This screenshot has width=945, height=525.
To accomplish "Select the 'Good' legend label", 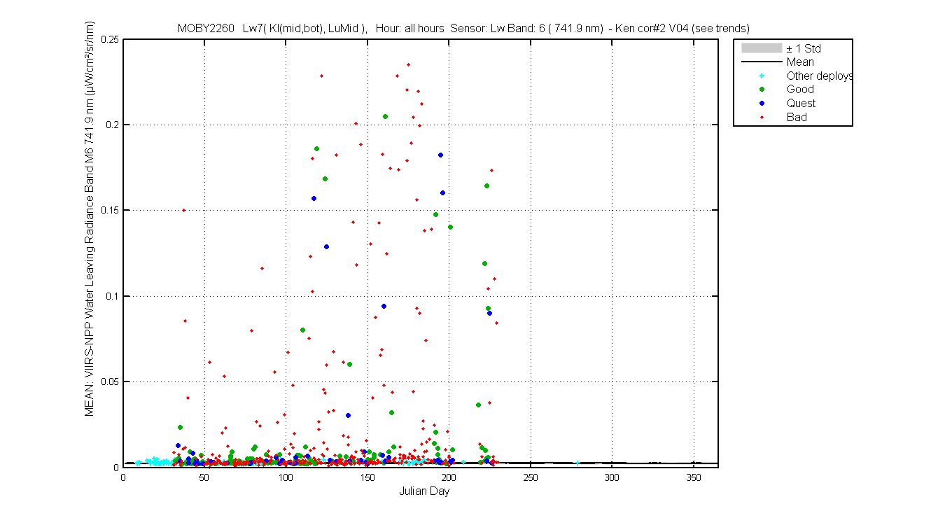I will 800,90.
